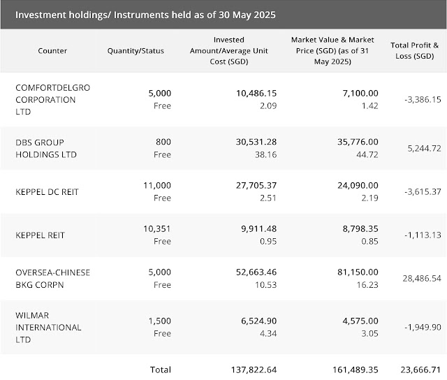The height and width of the screenshot is (380, 447).
Task: Select 'DBS GROUP HOLDINGS LTD' counter name
Action: click(46, 149)
